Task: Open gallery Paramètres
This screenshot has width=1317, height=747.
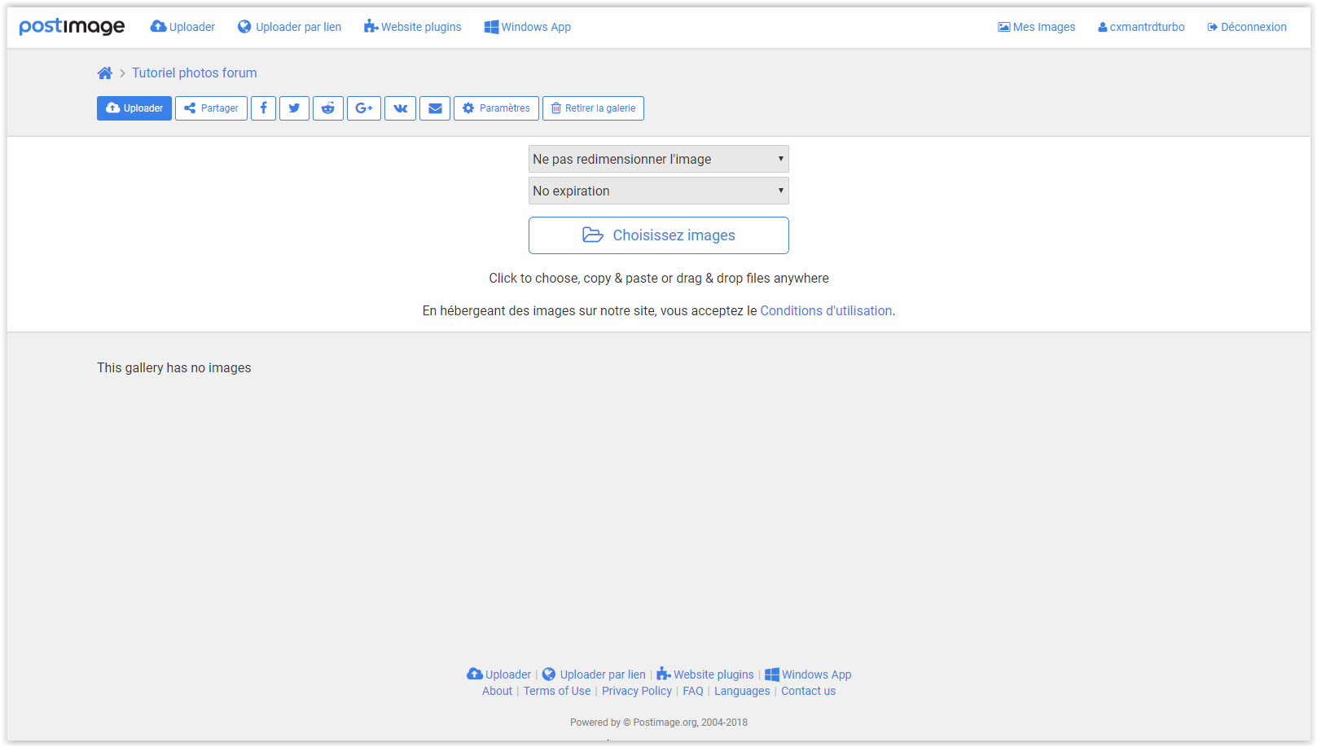Action: [x=496, y=108]
